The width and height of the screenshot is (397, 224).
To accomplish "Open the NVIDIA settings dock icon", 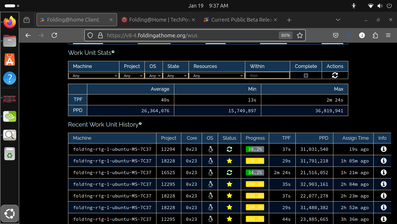I will pos(10,116).
